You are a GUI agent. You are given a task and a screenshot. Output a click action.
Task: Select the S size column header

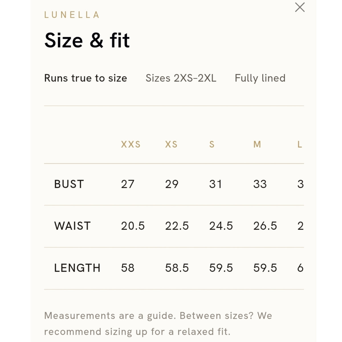[x=212, y=144]
